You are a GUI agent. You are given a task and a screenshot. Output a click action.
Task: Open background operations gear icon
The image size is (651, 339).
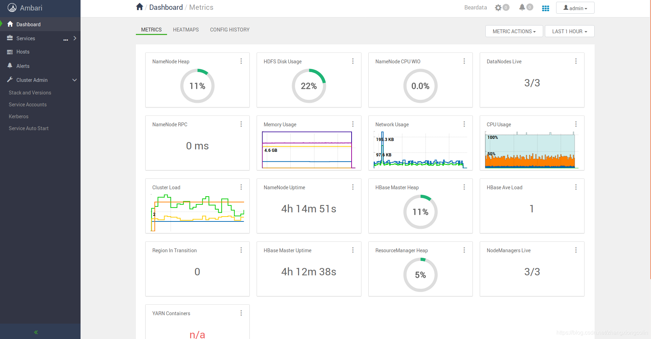pos(498,7)
